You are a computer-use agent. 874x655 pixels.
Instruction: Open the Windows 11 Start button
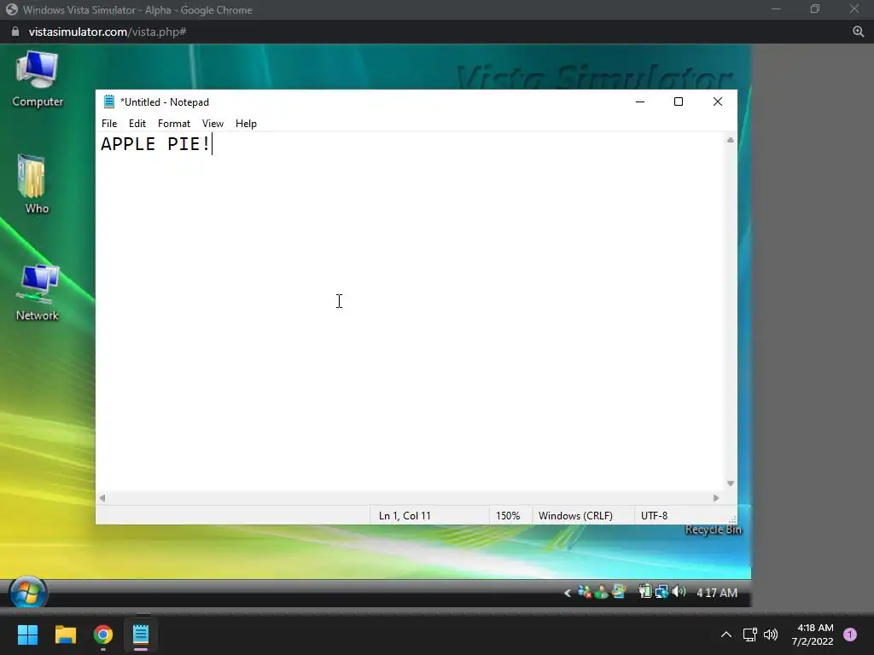pyautogui.click(x=27, y=635)
